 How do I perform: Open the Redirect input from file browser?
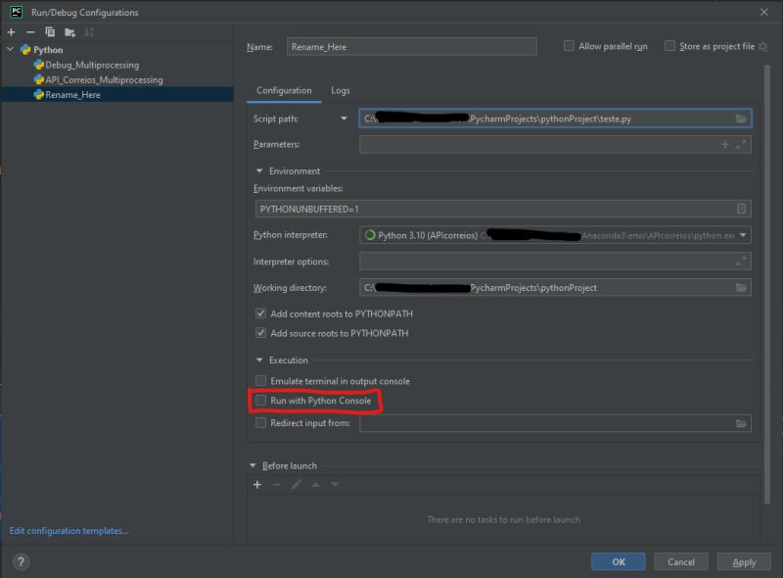pyautogui.click(x=742, y=424)
